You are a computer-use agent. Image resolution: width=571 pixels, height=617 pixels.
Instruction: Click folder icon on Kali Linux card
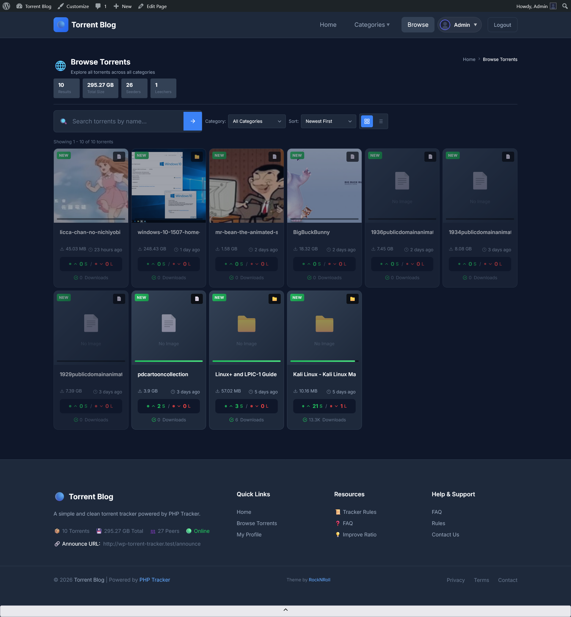click(352, 299)
